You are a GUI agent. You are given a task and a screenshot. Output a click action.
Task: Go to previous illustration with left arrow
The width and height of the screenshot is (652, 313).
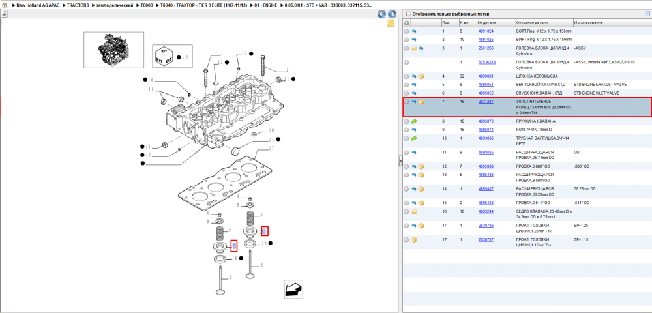(x=381, y=14)
